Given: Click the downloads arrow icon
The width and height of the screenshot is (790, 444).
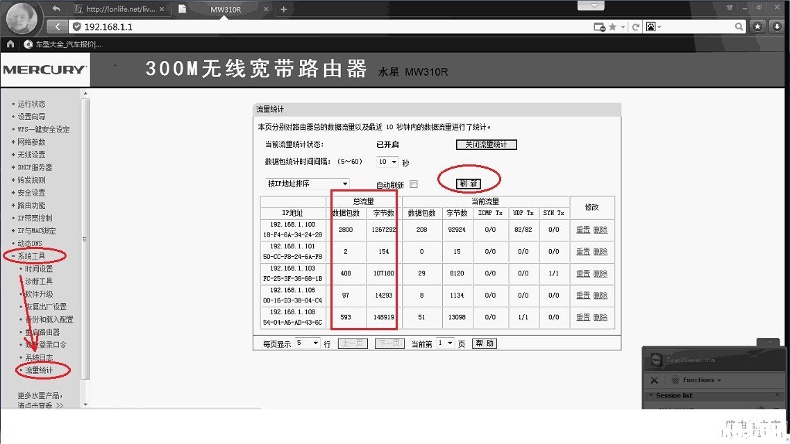Looking at the screenshot, I should 778,26.
